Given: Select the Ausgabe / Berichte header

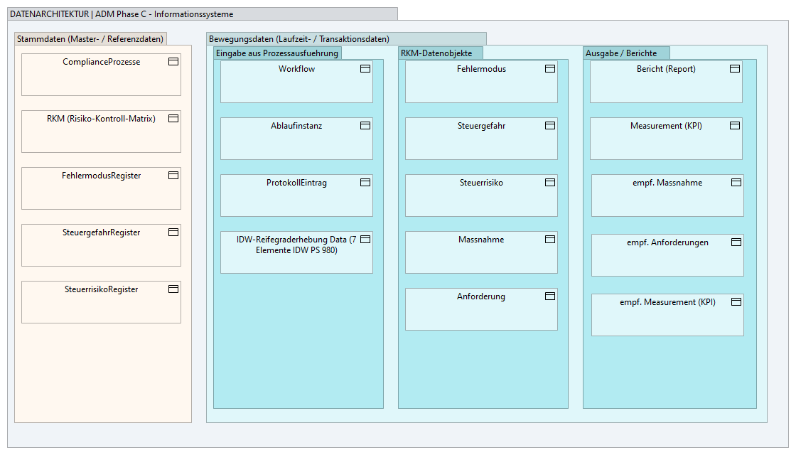Looking at the screenshot, I should click(x=625, y=53).
